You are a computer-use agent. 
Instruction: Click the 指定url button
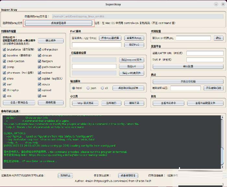[132, 66]
